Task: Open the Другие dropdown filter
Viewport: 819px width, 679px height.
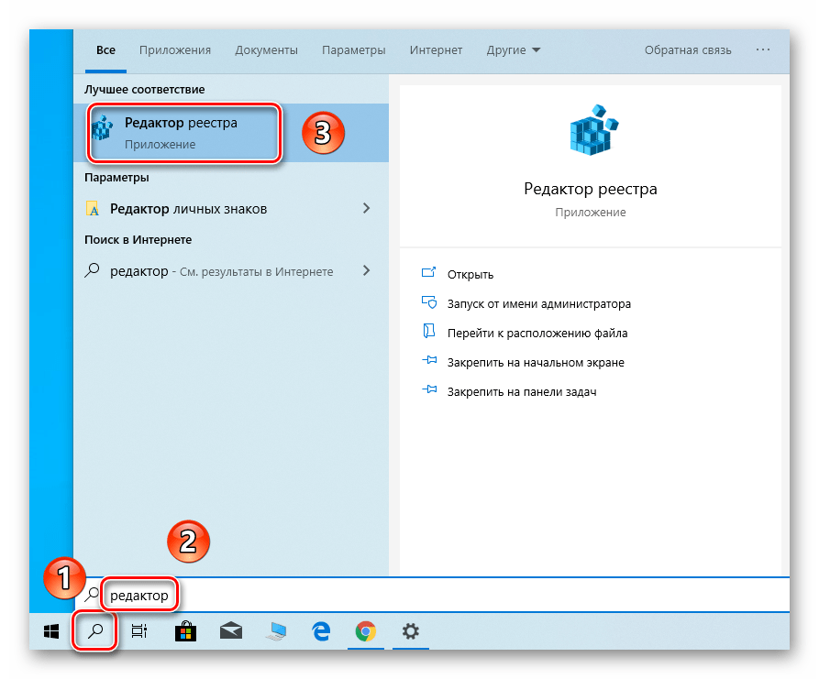Action: pyautogui.click(x=514, y=49)
